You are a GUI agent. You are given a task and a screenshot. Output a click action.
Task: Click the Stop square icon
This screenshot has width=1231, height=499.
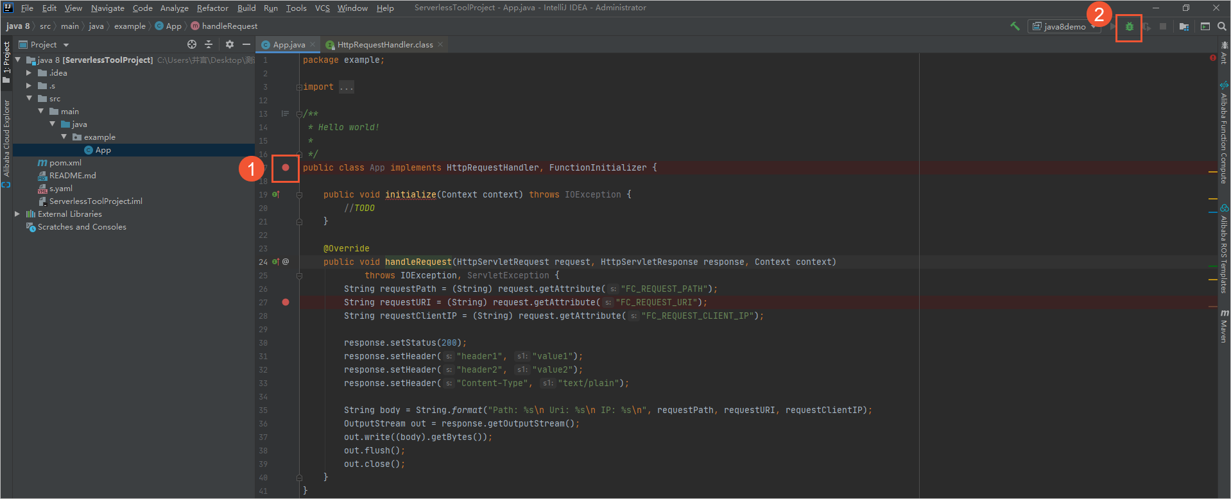coord(1163,26)
